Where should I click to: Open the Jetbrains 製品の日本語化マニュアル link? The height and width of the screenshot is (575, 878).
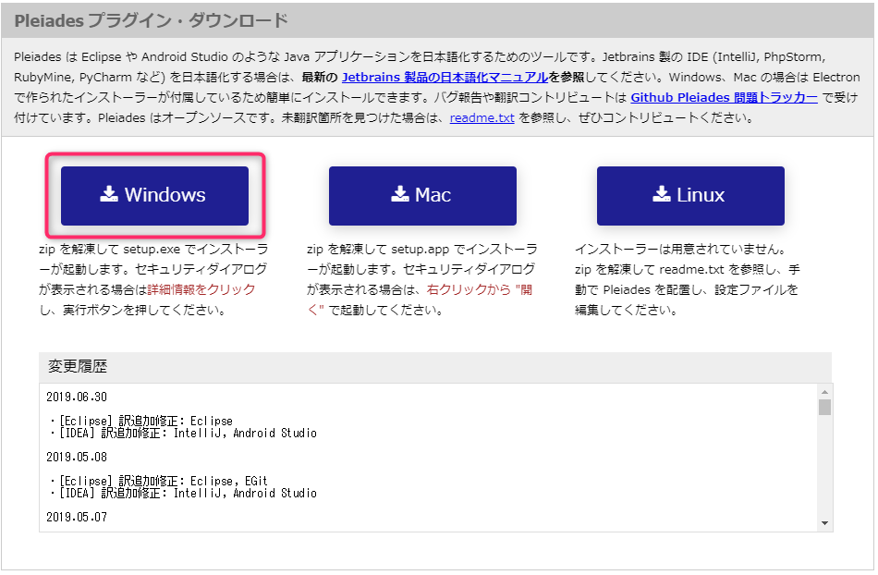[445, 78]
